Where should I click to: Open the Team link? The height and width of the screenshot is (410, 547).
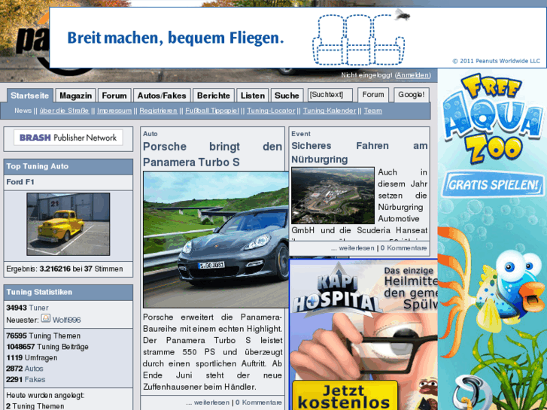click(373, 111)
